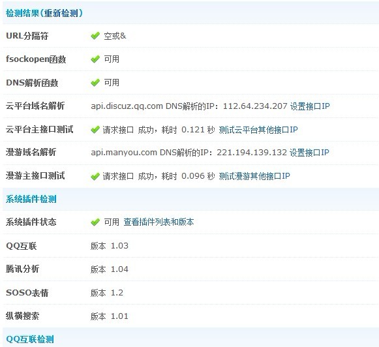This screenshot has height=347, width=379.
Task: Open 设置接口IP for api.manyou.com
Action: point(309,153)
